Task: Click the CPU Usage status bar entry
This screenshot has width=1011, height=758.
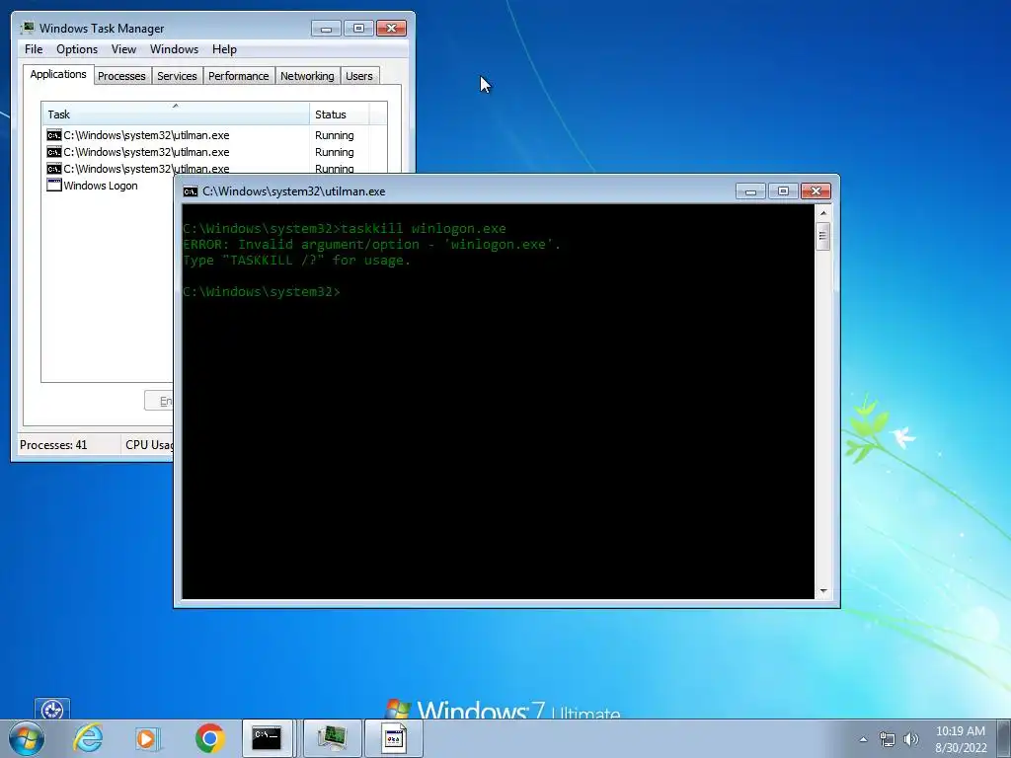Action: pos(148,445)
